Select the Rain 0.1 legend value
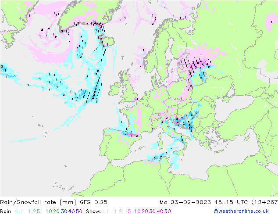Image resolution: width=278 pixels, height=215 pixels. pyautogui.click(x=19, y=211)
